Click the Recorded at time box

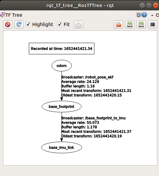61,49
